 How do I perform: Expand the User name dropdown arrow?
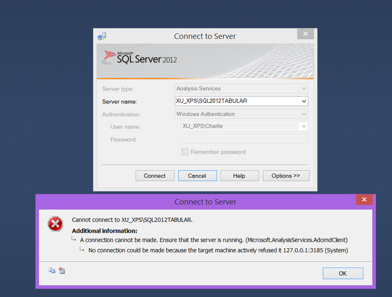point(304,127)
